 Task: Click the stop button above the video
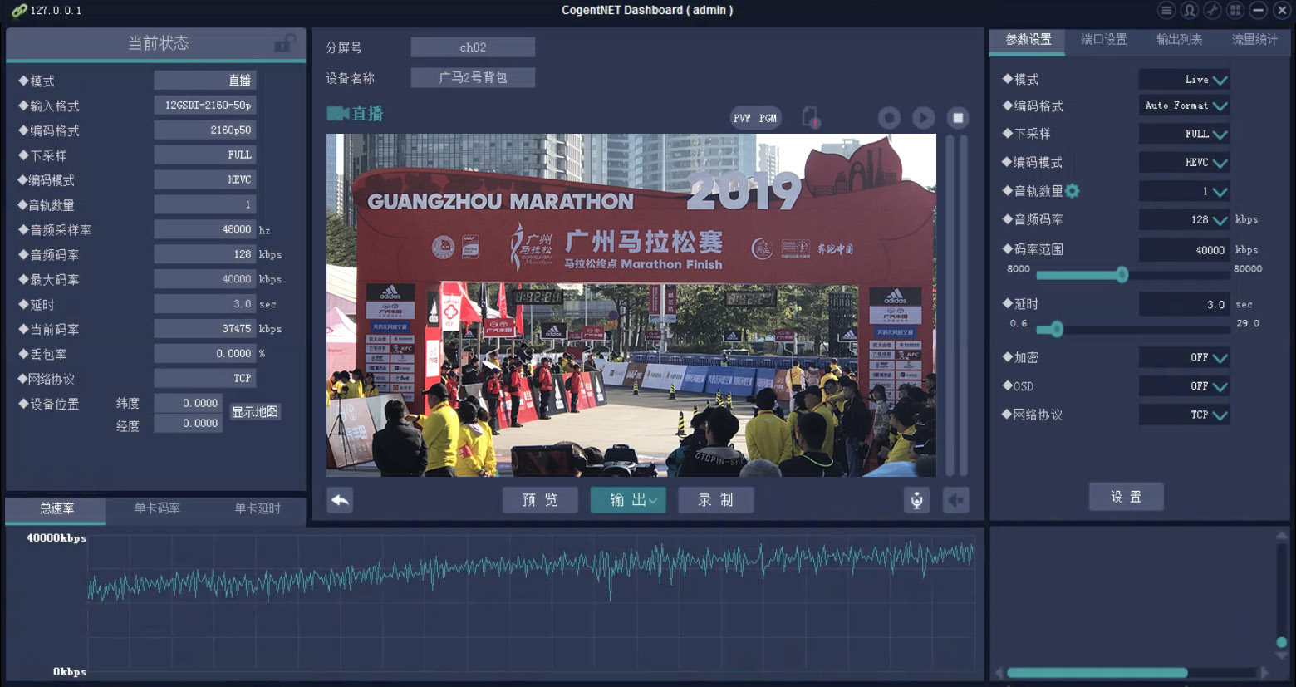pos(958,118)
